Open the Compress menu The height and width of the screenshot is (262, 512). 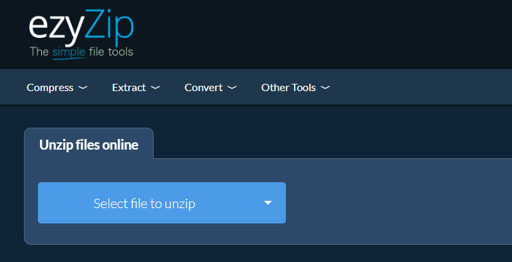coord(57,88)
